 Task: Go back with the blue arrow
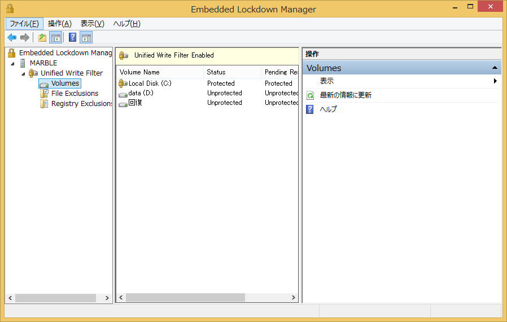pos(12,37)
